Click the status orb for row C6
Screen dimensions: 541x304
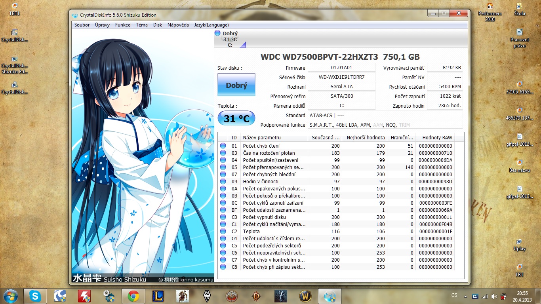coord(223,253)
